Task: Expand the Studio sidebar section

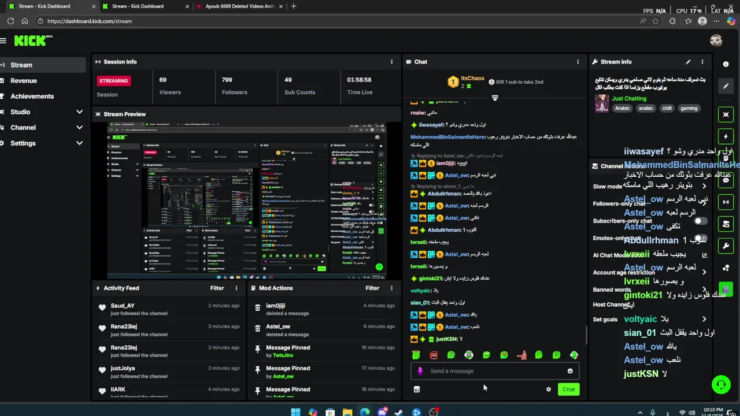Action: click(79, 112)
